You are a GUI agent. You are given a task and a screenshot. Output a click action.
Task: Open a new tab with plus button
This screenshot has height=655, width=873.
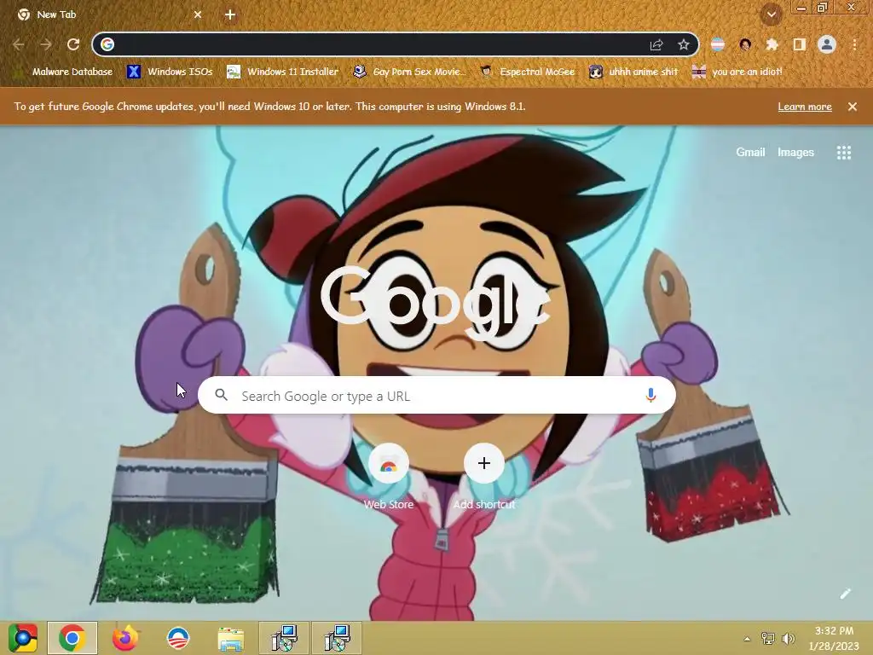coord(230,15)
